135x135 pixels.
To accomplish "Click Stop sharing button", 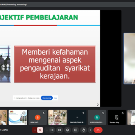I will click(47, 98).
